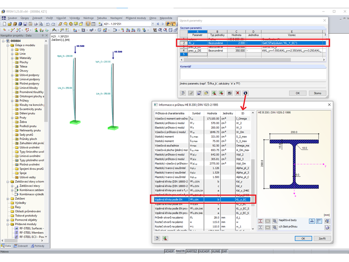Toggle VLINIE guidelines in status bar

(x=216, y=251)
